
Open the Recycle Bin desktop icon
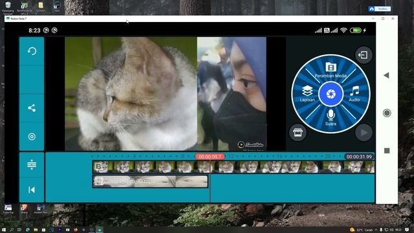[8, 7]
